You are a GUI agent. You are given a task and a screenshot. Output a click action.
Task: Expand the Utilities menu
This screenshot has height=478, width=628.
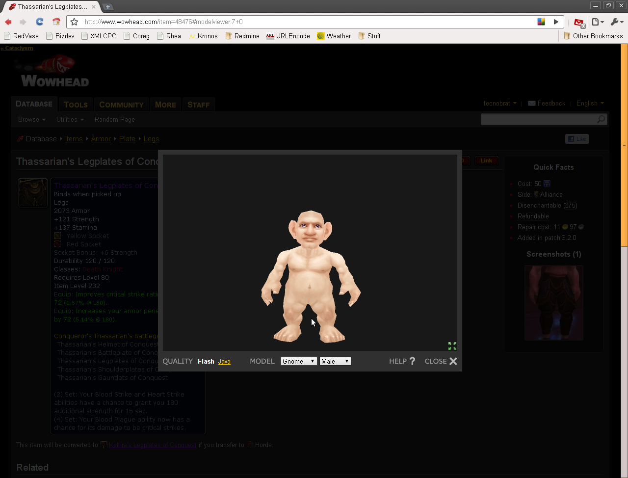tap(70, 119)
